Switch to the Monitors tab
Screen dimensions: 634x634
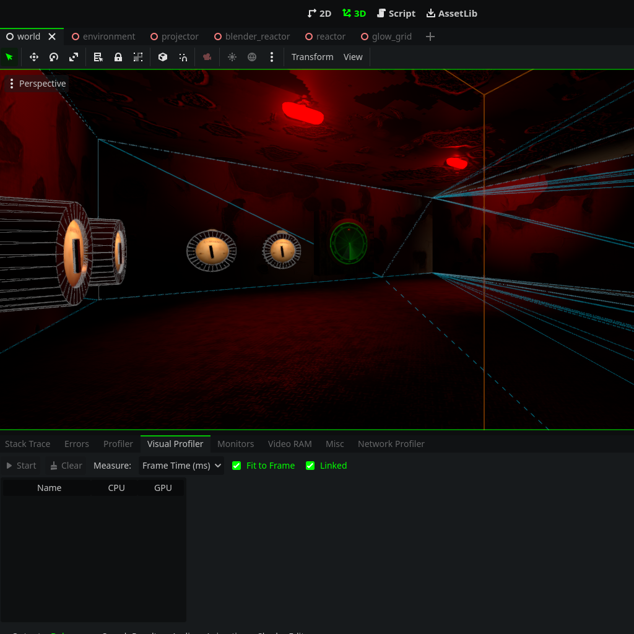click(x=236, y=444)
